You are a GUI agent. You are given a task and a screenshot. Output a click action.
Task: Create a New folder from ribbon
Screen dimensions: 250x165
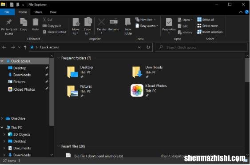pos(128,26)
